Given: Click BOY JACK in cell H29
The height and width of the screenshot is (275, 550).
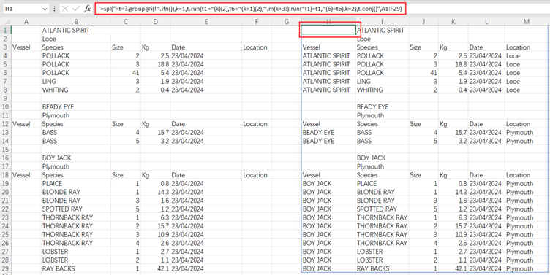Looking at the screenshot, I should [317, 268].
